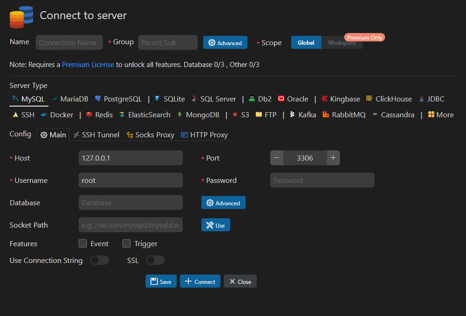Select MongoDB server type
466x316 pixels.
coord(198,115)
